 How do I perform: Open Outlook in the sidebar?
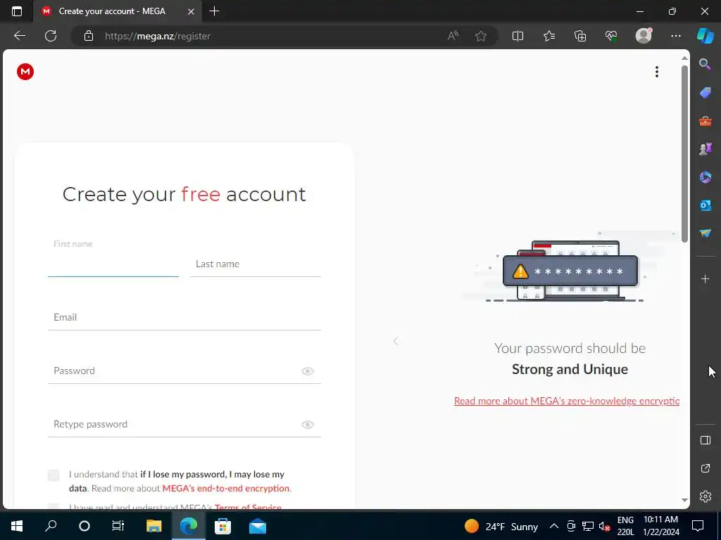tap(705, 205)
